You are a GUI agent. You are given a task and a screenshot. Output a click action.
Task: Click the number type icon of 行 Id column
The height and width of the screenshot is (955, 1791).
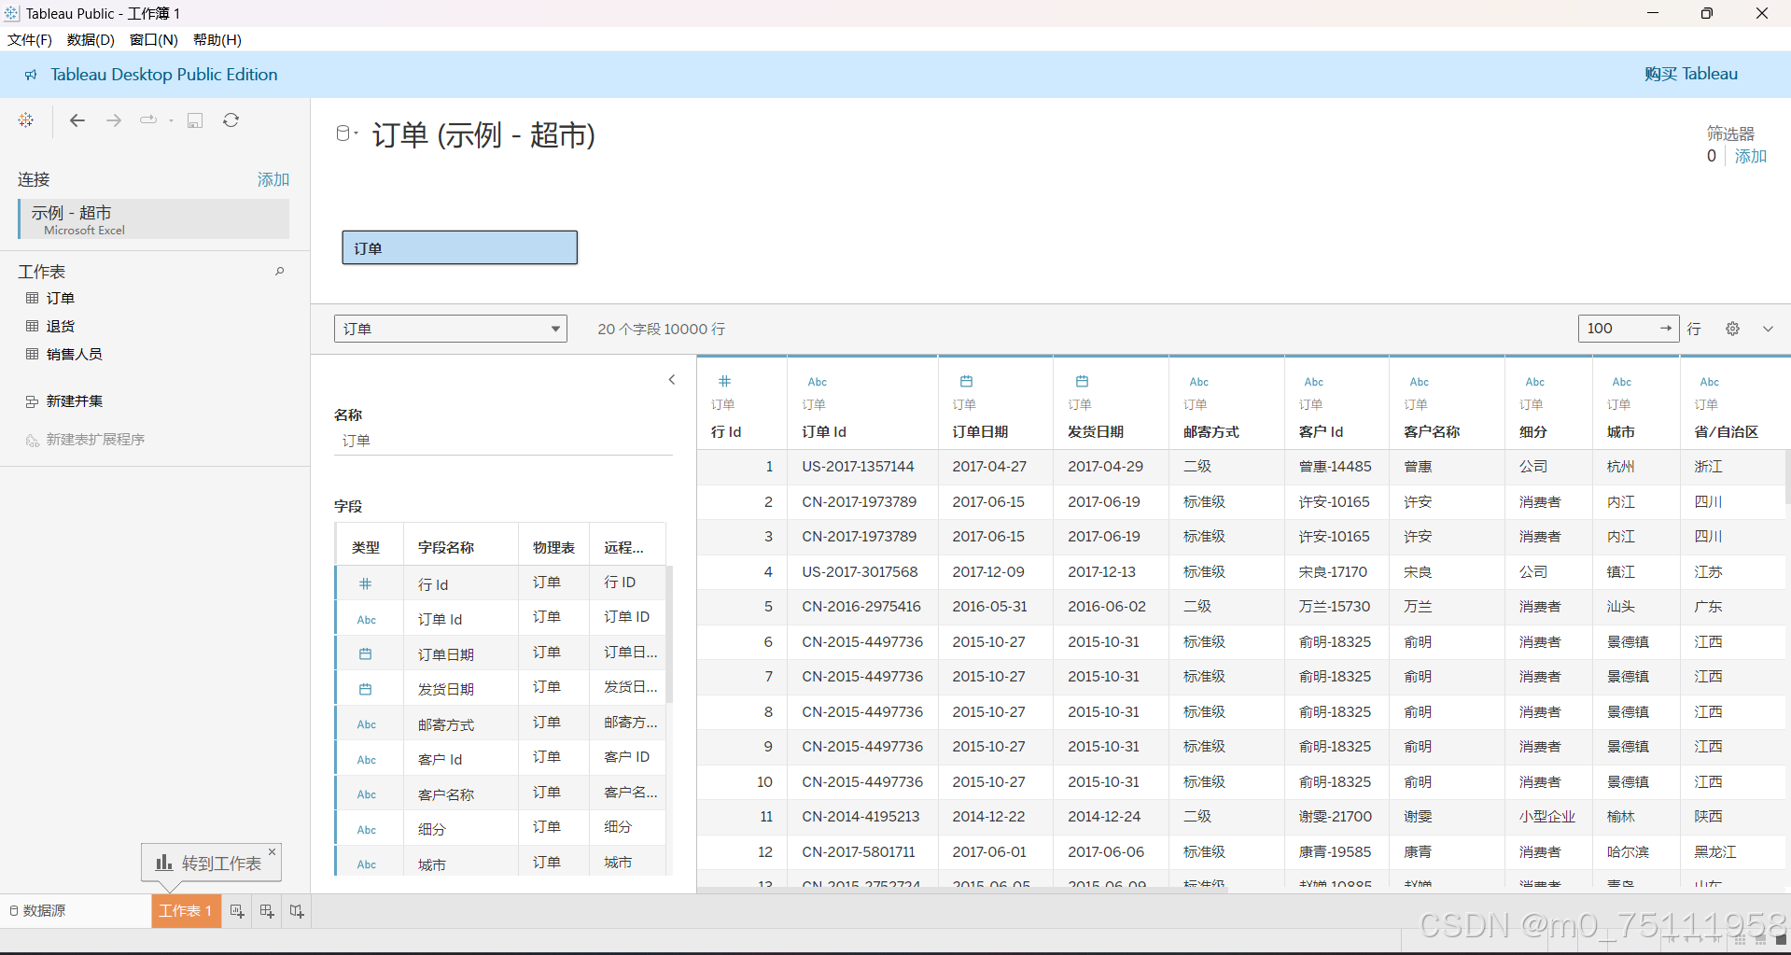coord(725,381)
